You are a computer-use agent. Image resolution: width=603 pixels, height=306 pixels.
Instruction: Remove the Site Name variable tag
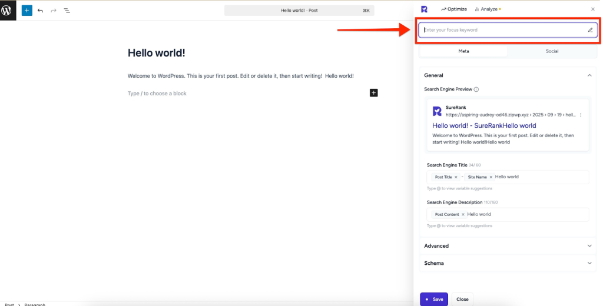[x=491, y=177]
